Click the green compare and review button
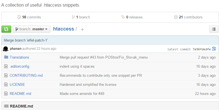This screenshot has width=220, height=110. pyautogui.click(x=6, y=29)
